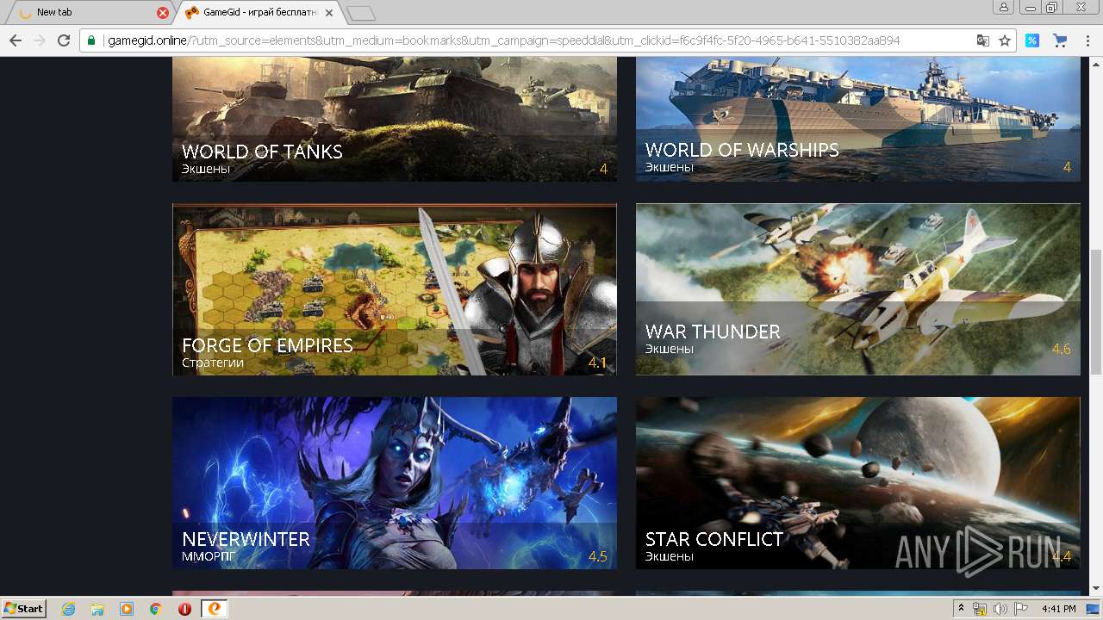Bookmark this page with the star icon
The height and width of the screenshot is (620, 1103).
point(1004,40)
